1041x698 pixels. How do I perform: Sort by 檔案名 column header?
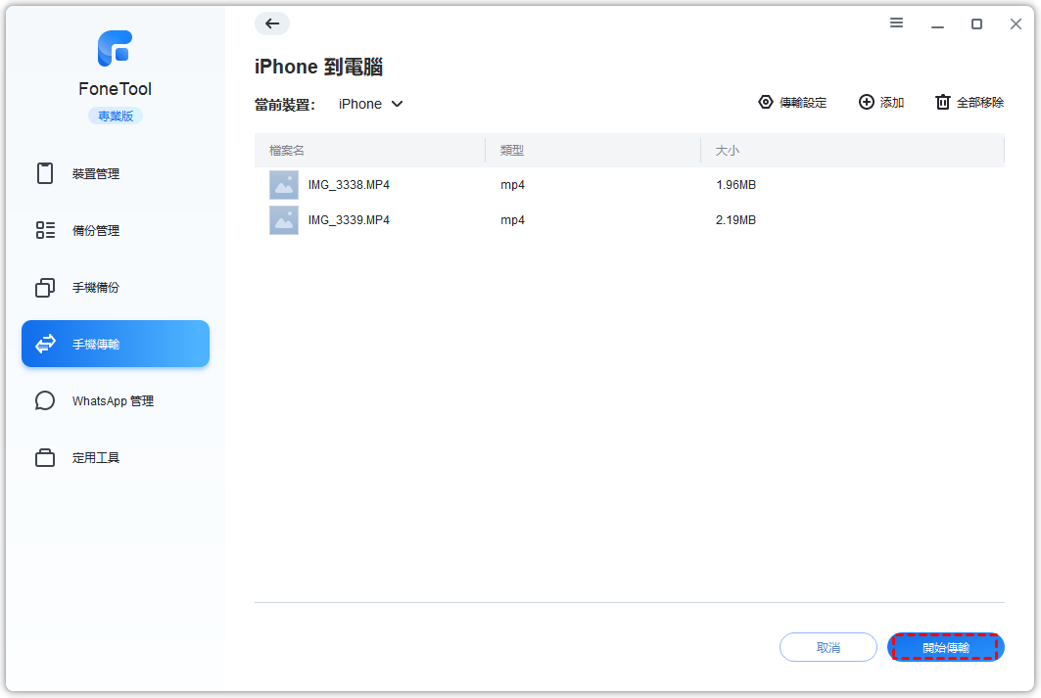coord(287,151)
